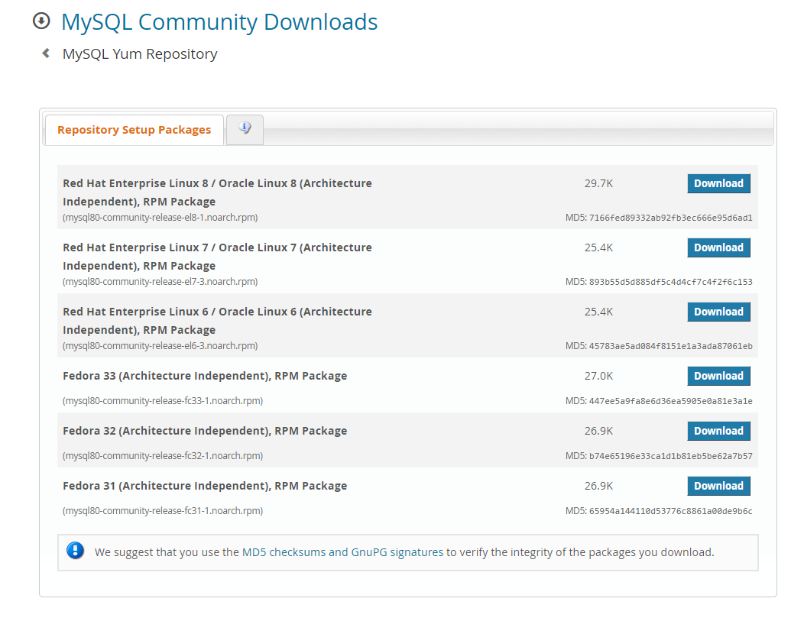Download Red Hat Enterprise Linux 8 package
This screenshot has height=621, width=804.
pyautogui.click(x=718, y=183)
